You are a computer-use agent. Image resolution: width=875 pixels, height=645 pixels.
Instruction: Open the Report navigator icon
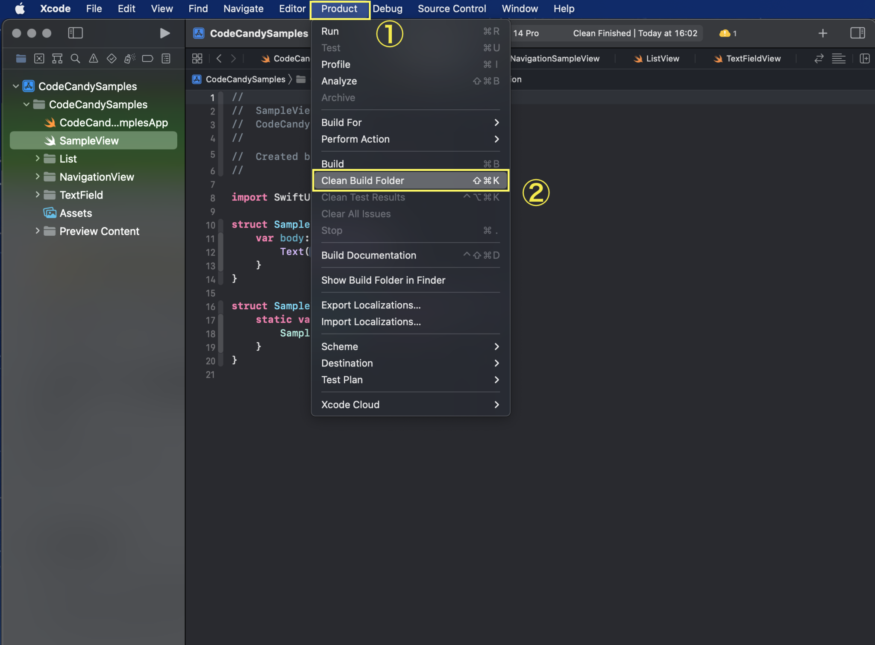[166, 59]
